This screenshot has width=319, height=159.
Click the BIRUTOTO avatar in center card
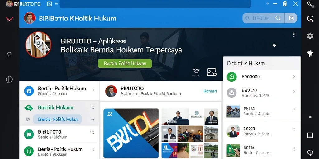(111, 91)
